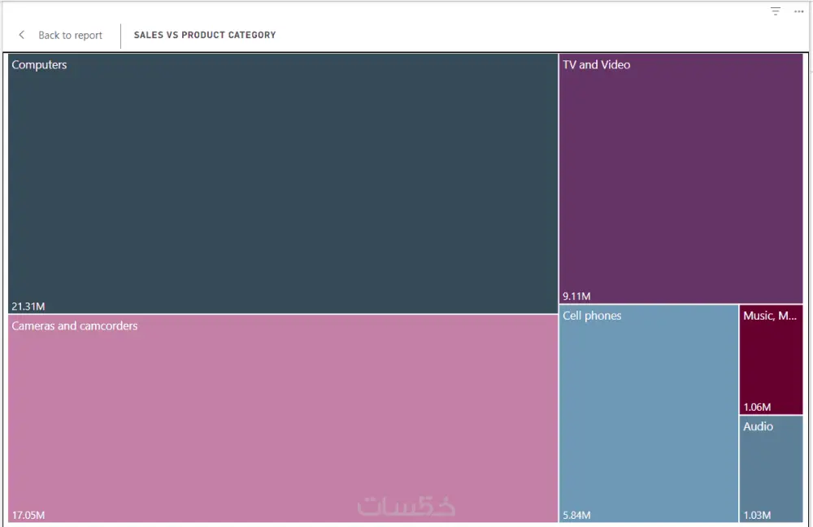
Task: Select the SALES VS PRODUCT CATEGORY tab
Action: click(x=205, y=35)
